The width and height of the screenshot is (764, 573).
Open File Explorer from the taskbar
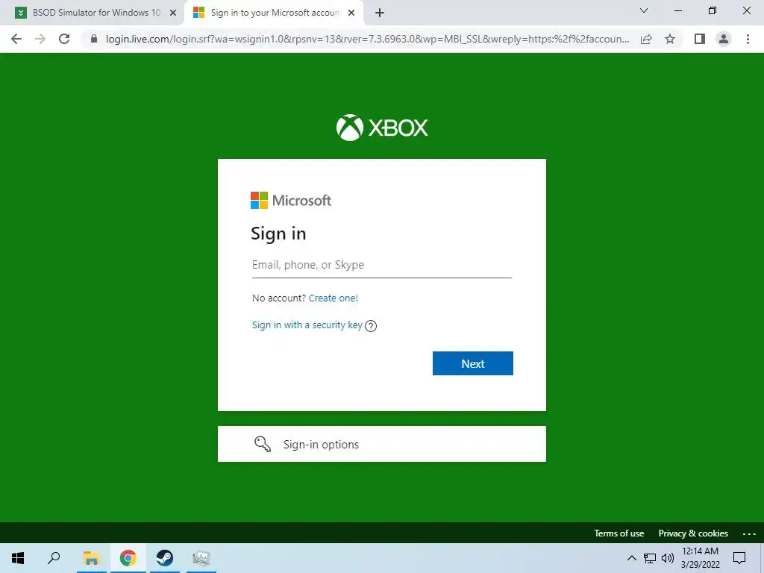pyautogui.click(x=91, y=558)
